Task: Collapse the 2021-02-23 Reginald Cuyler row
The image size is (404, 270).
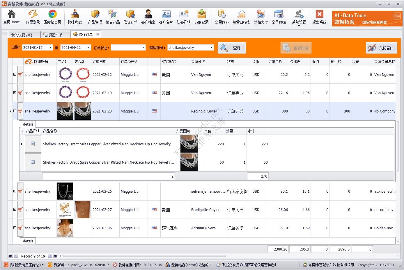Action: point(15,111)
